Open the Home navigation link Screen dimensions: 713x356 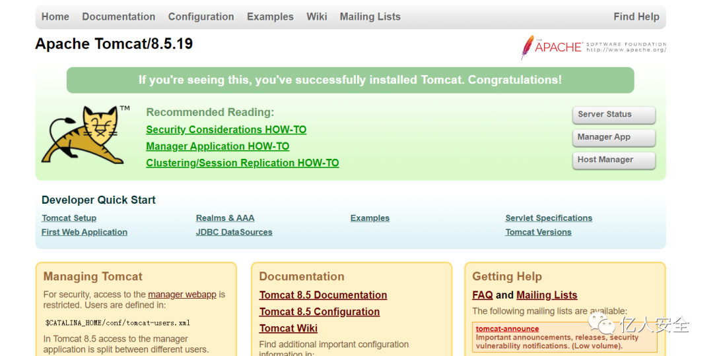pos(55,16)
